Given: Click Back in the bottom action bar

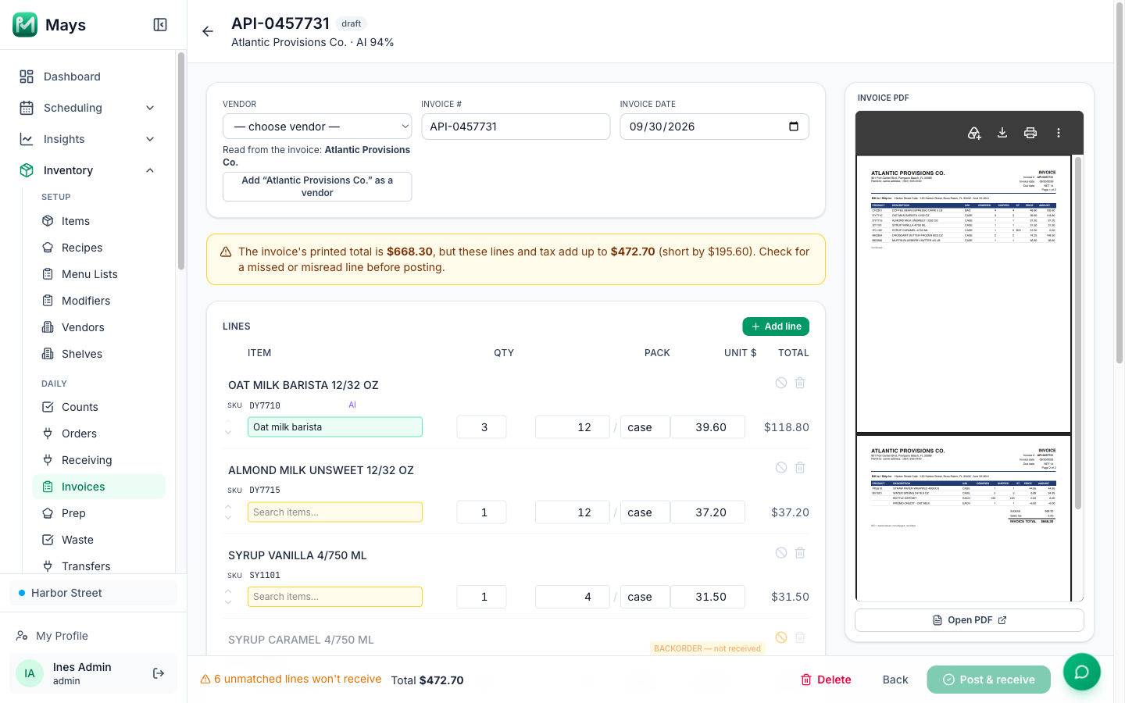Looking at the screenshot, I should (x=895, y=680).
